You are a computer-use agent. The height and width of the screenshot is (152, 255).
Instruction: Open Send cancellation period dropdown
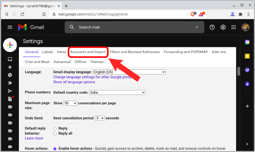point(100,118)
